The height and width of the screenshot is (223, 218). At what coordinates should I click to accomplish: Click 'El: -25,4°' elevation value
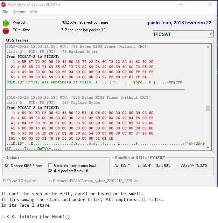point(144,165)
